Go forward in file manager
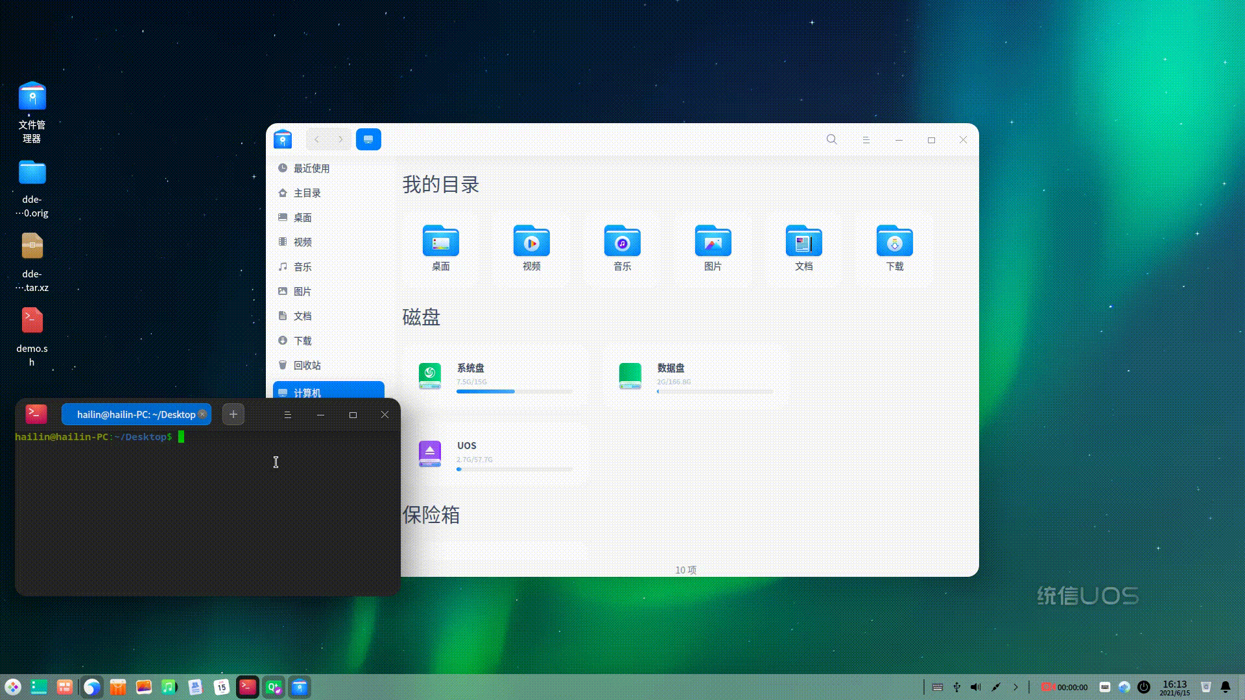This screenshot has height=700, width=1245. [x=340, y=139]
